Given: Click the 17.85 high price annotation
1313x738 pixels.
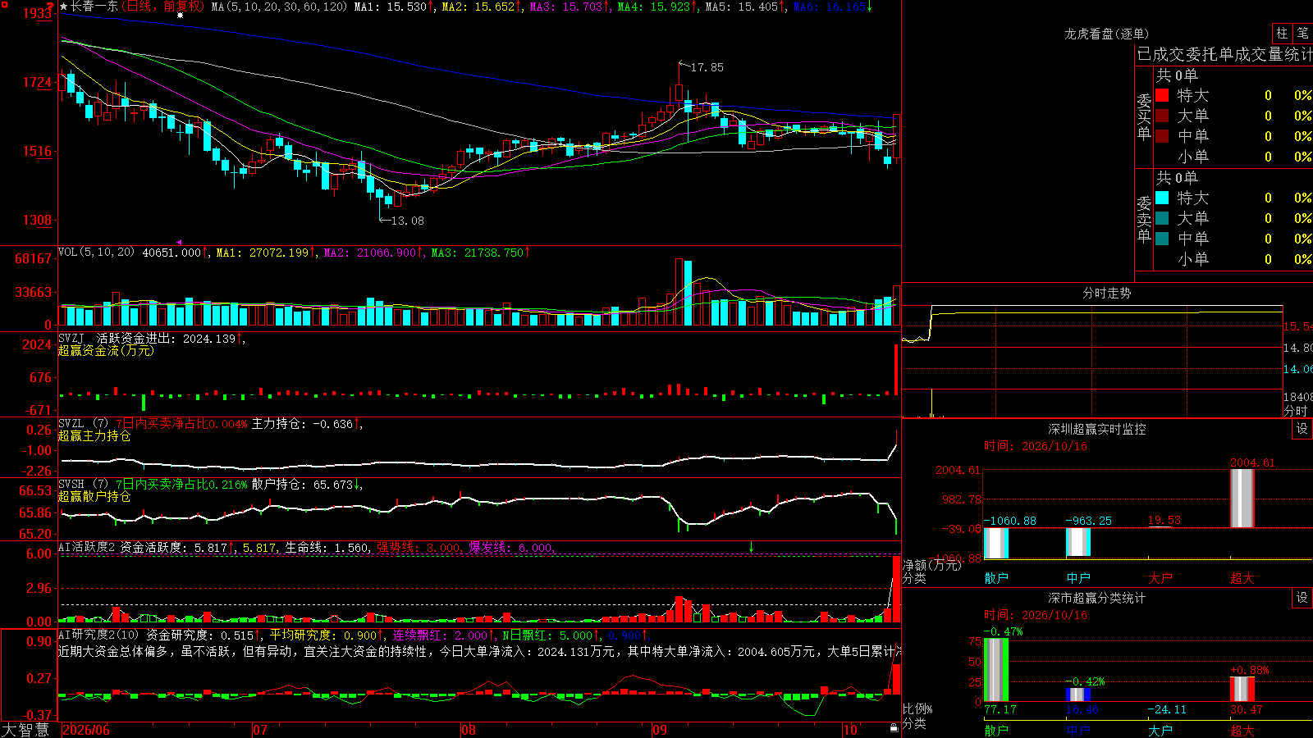Looking at the screenshot, I should tap(707, 67).
